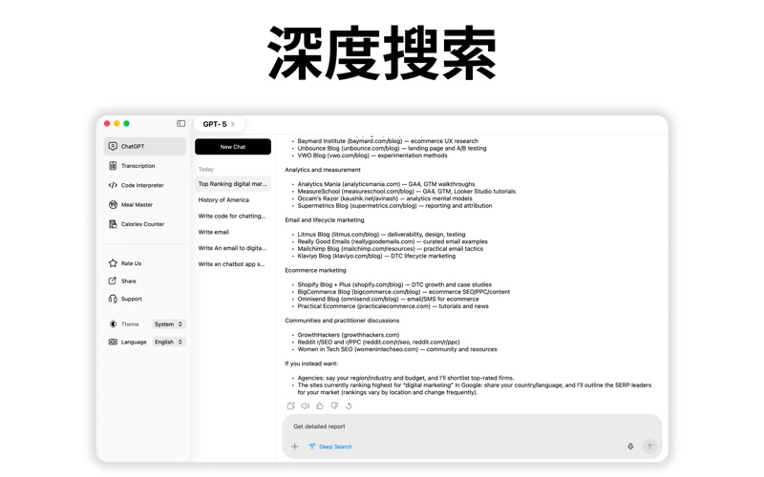This screenshot has width=764, height=477.
Task: Click the Analytics and measurement heading
Action: pos(323,170)
